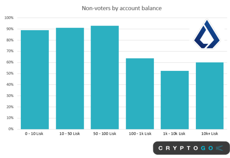
Task: Click the "50 - 100 Lisk" axis label
Action: tap(105, 134)
